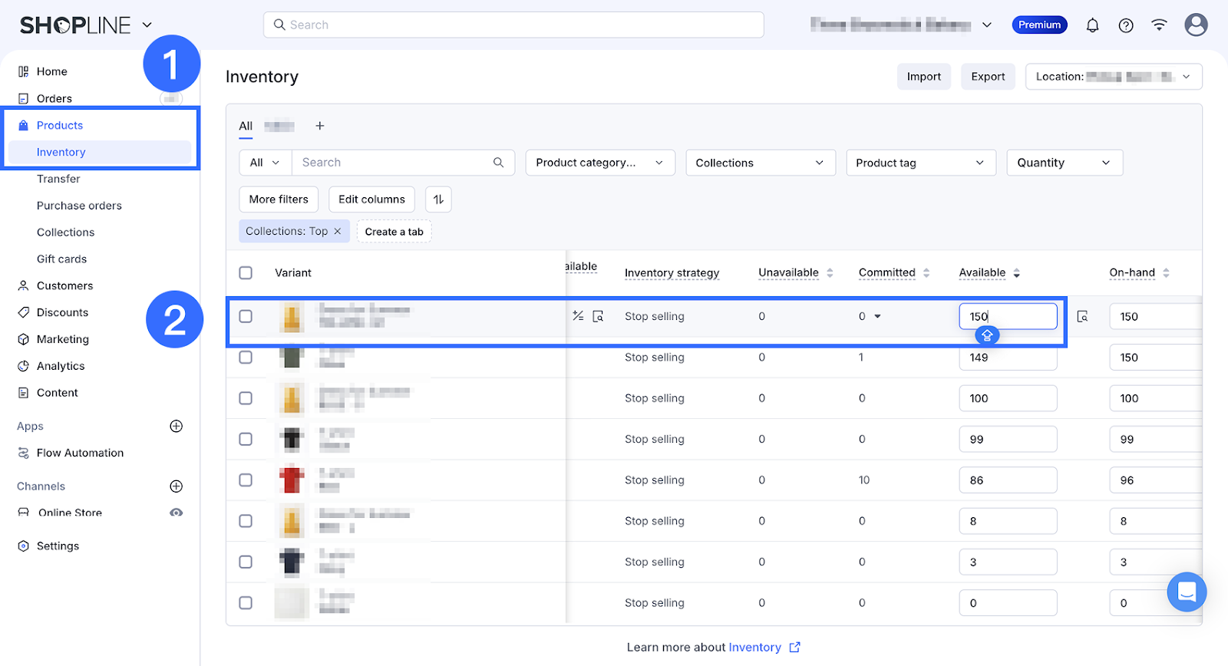This screenshot has height=666, width=1228.
Task: Click the Edit columns button
Action: click(371, 199)
